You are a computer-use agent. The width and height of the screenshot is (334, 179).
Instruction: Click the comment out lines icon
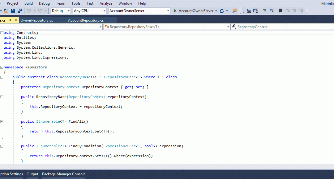pos(265,11)
